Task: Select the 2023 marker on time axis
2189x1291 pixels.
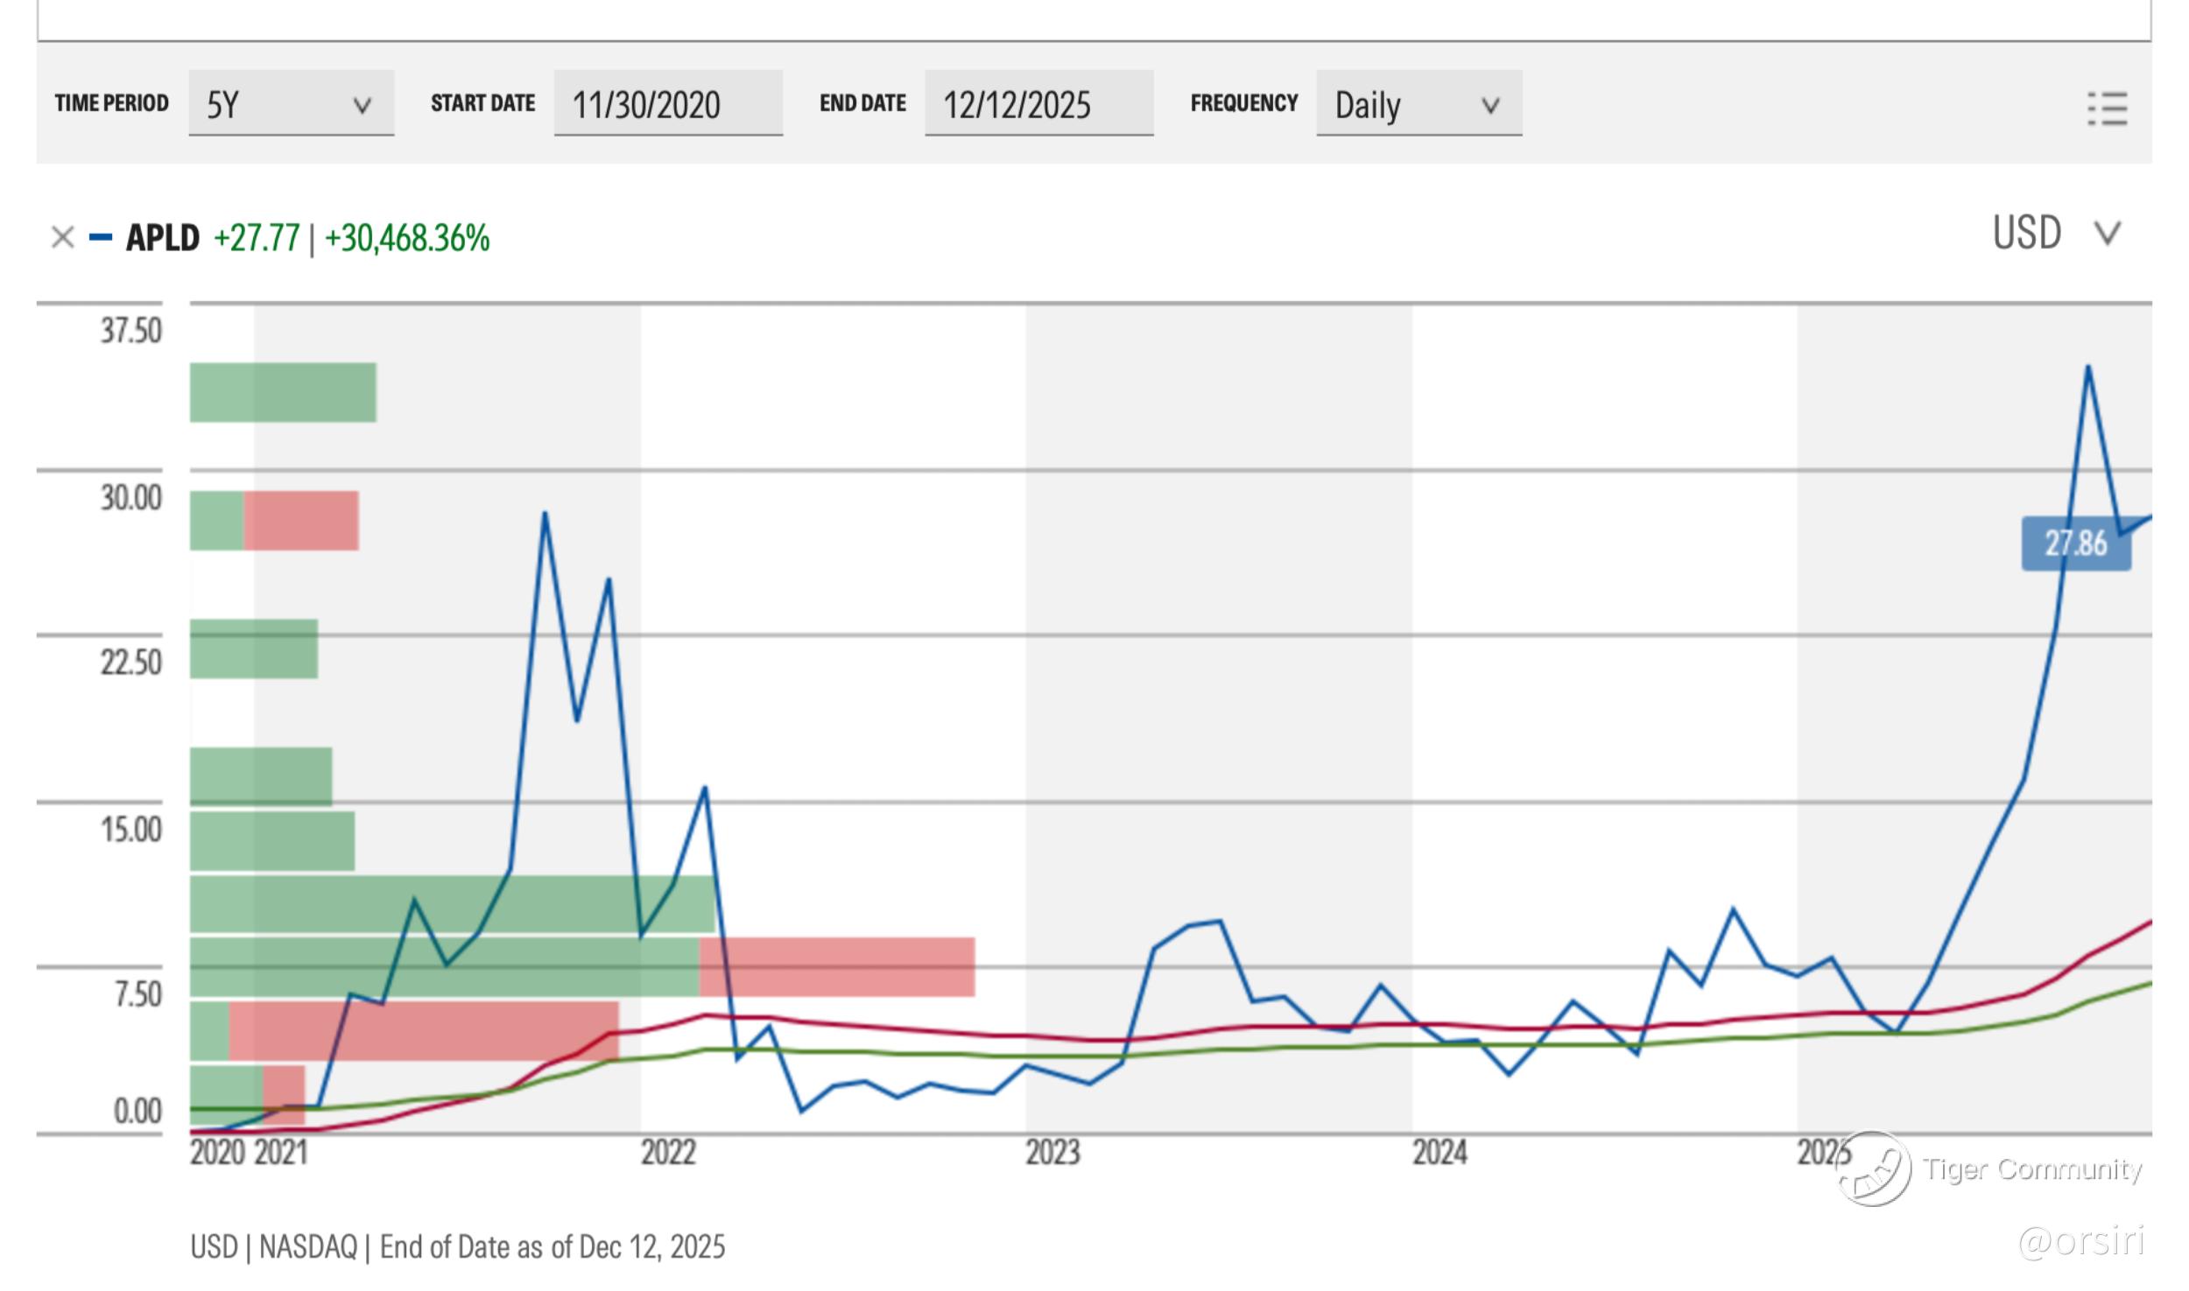Action: pos(1052,1153)
